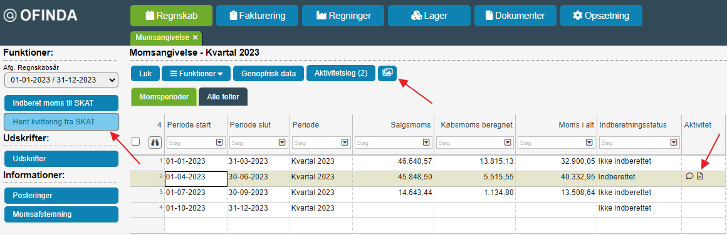Screen dimensions: 727x235
Task: Open filter dropdown for Salgsmoms column
Action: pyautogui.click(x=427, y=142)
